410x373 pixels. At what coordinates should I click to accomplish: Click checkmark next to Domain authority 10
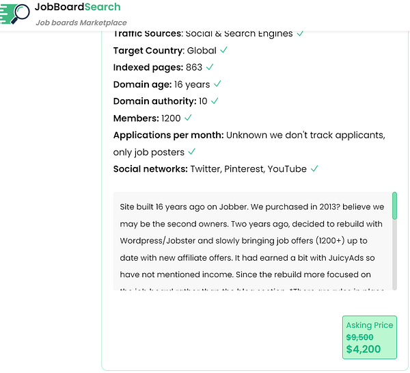pyautogui.click(x=215, y=101)
